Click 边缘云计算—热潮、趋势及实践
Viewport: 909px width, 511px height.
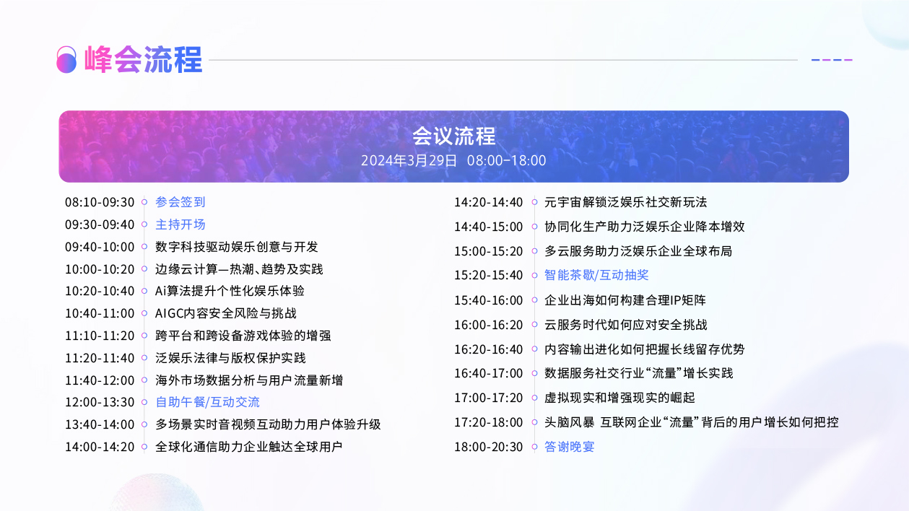pos(239,269)
